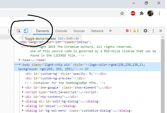167x113 pixels.
Task: Click the DevTools panel drag handle dots
Action: [9, 31]
